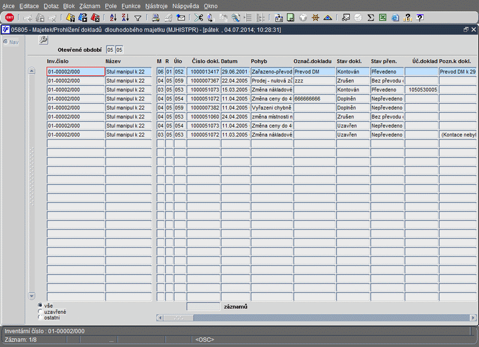Select the 'uzavřené' radio button
479x347 pixels.
click(40, 311)
